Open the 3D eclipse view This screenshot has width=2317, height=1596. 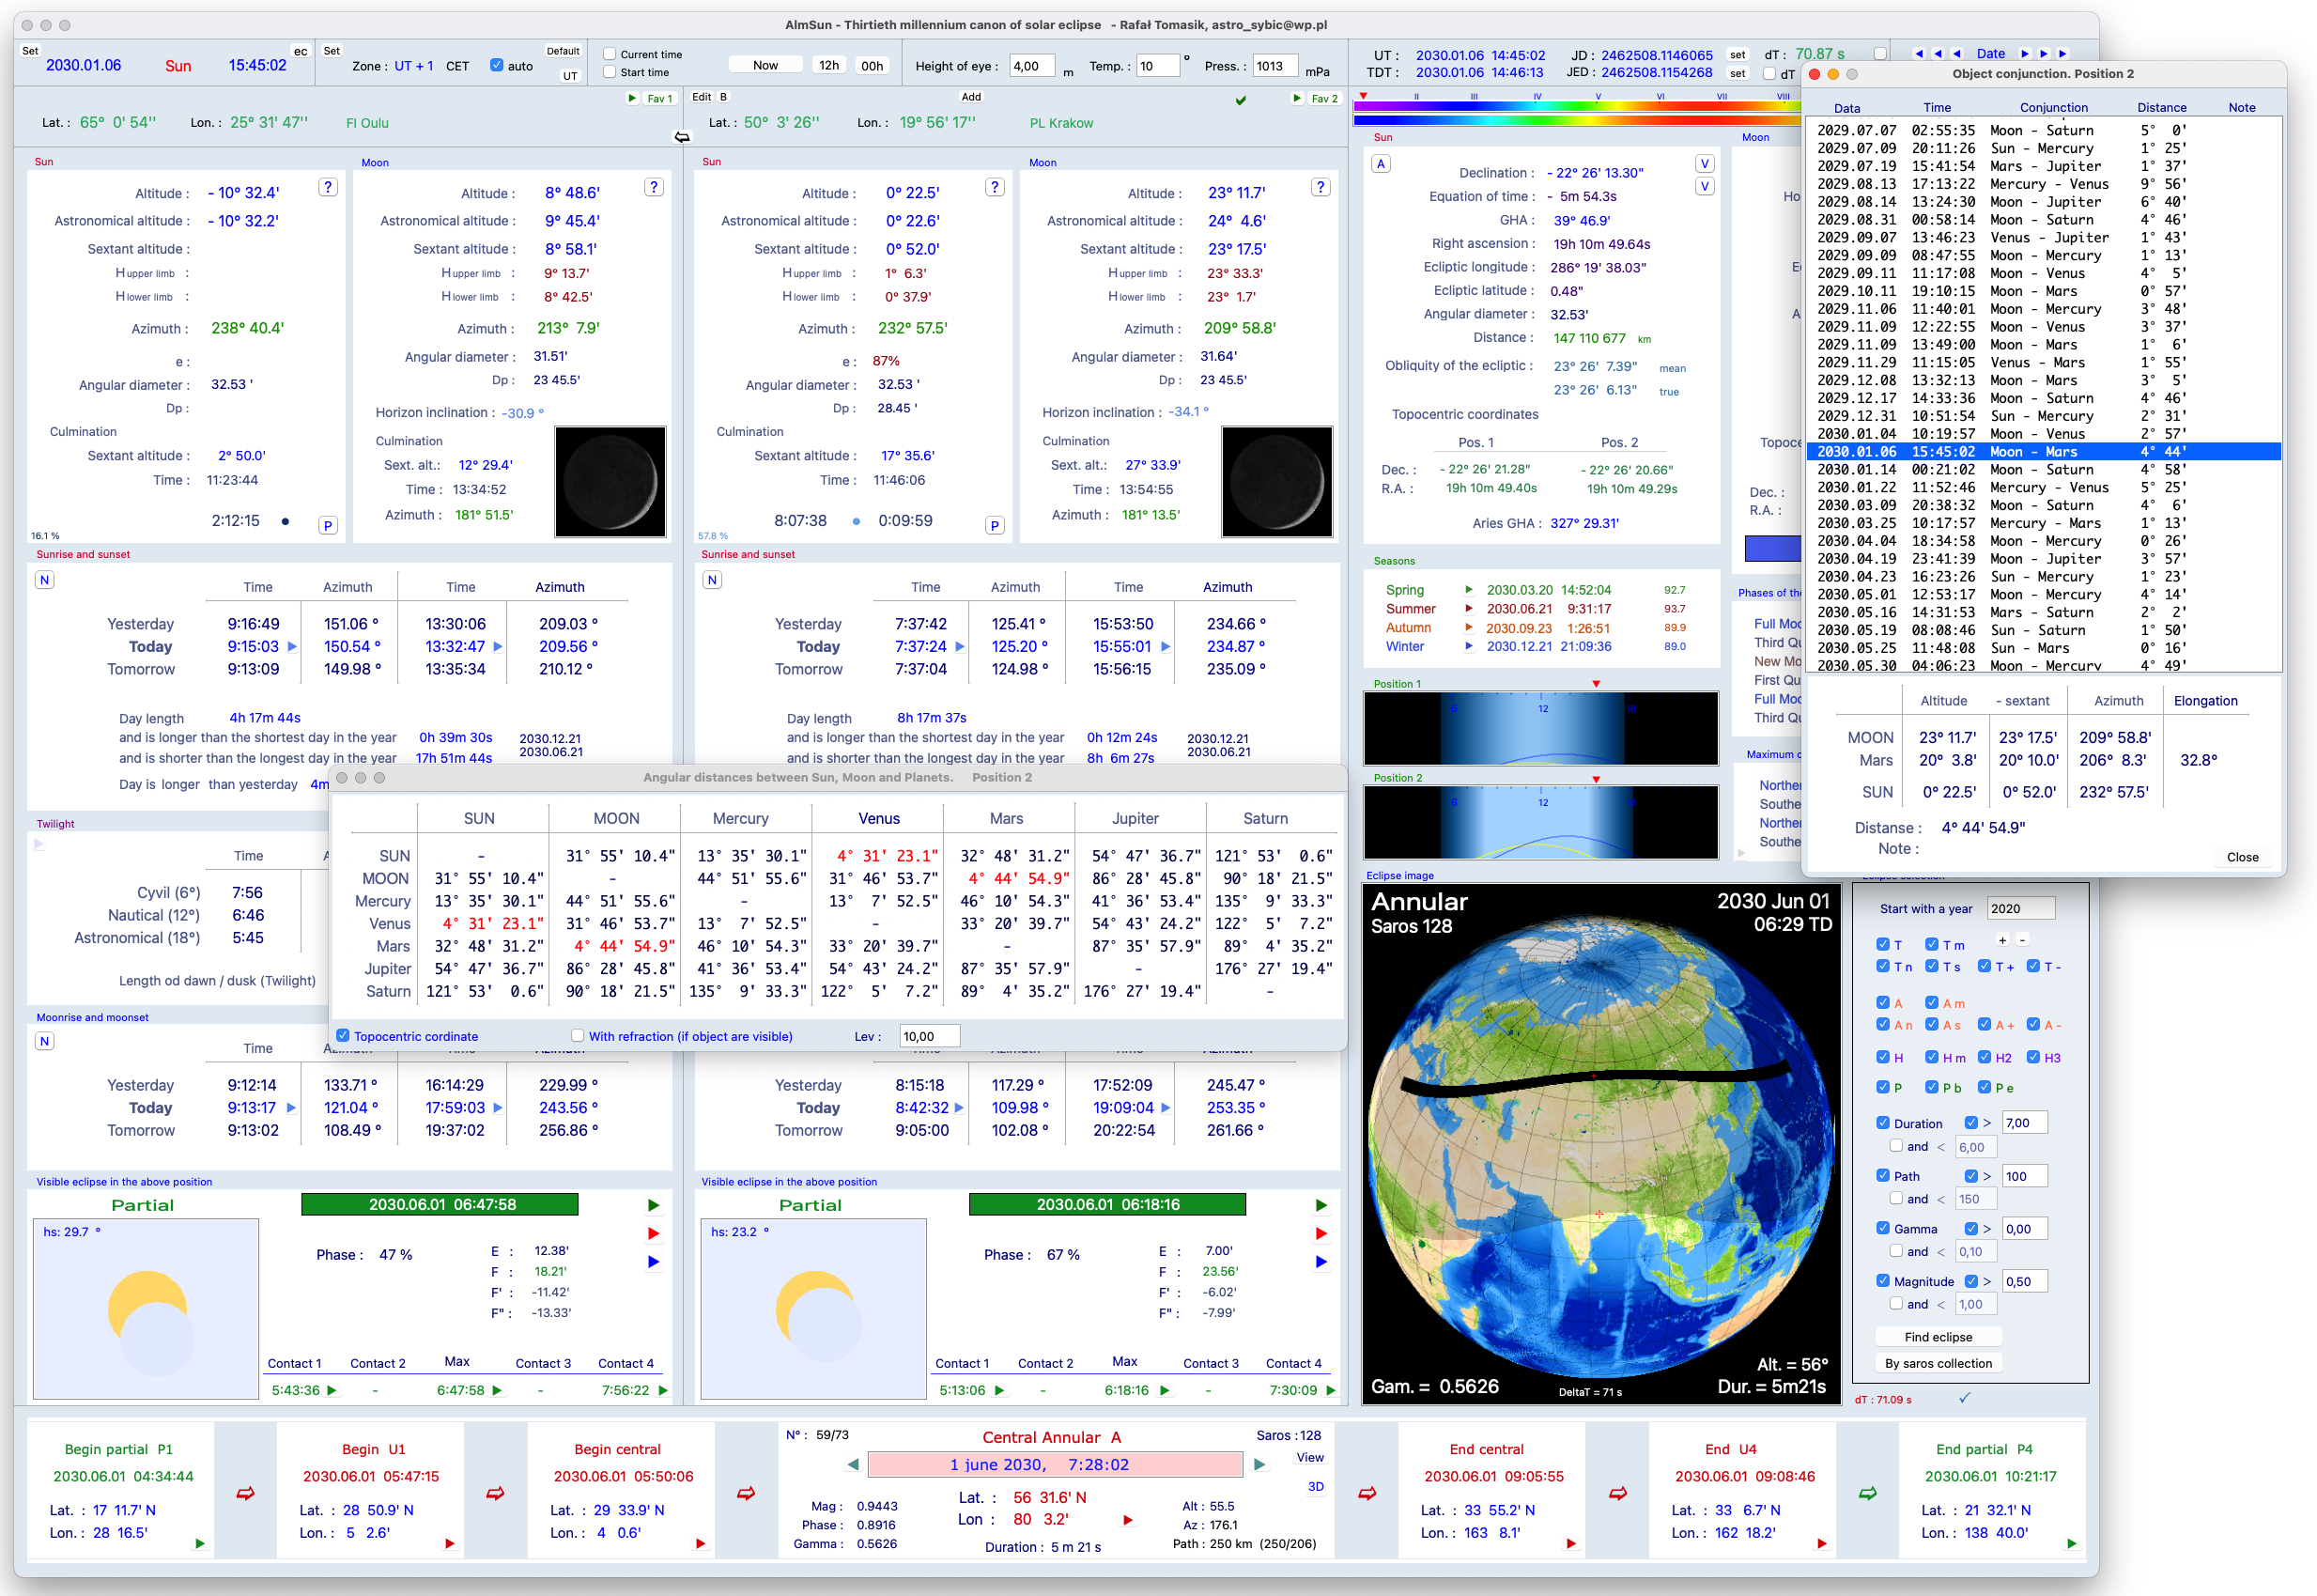point(1316,1487)
